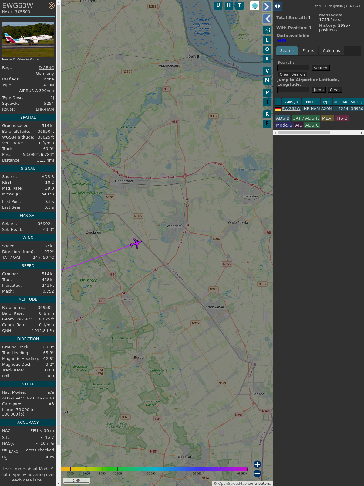Select the EWG63W row callsign link
This screenshot has width=364, height=486.
(291, 109)
